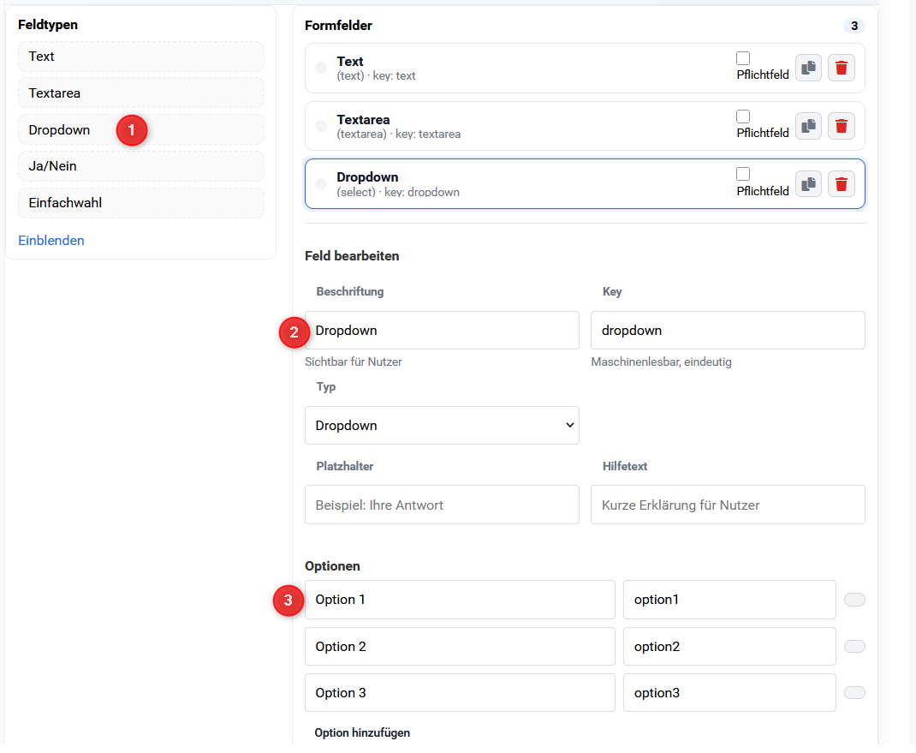This screenshot has height=753, width=916.
Task: Click copy icon on Textarea row
Action: point(808,126)
